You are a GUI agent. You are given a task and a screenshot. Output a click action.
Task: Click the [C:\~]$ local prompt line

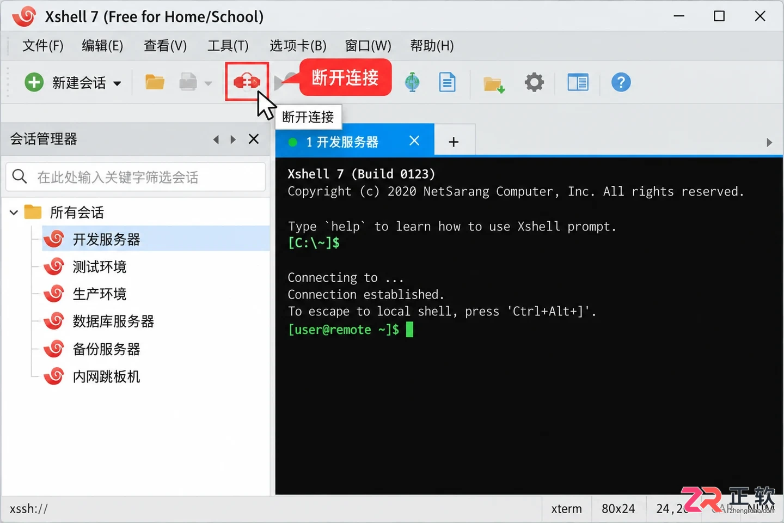(x=314, y=243)
